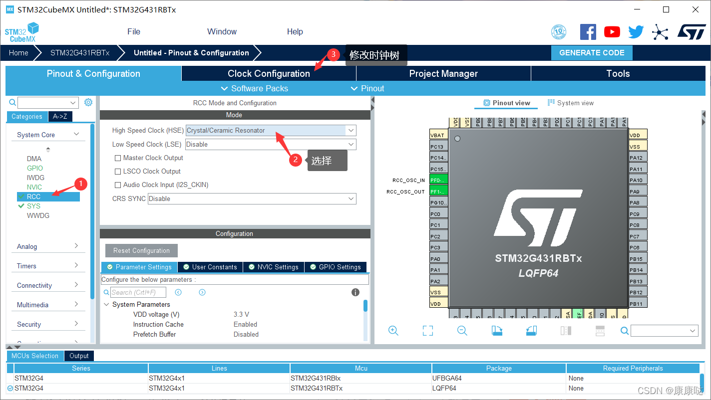
Task: Switch to A->Z sorting tab
Action: click(x=60, y=116)
